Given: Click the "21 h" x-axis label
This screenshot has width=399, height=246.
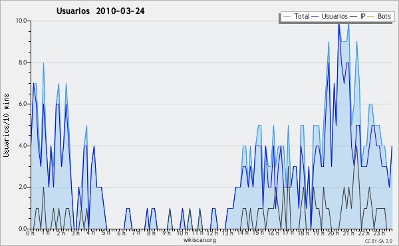Looking at the screenshot, I should point(348,233).
